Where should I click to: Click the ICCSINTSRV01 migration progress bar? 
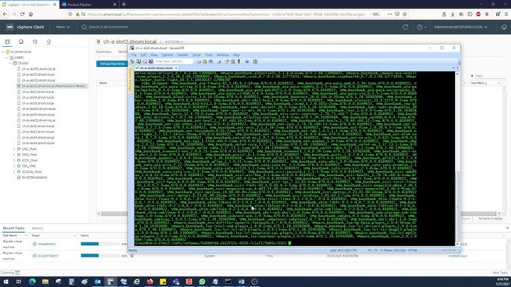[x=101, y=256]
